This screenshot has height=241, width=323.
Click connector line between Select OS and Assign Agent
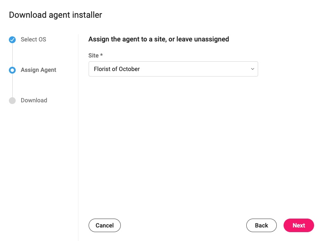pyautogui.click(x=12, y=55)
